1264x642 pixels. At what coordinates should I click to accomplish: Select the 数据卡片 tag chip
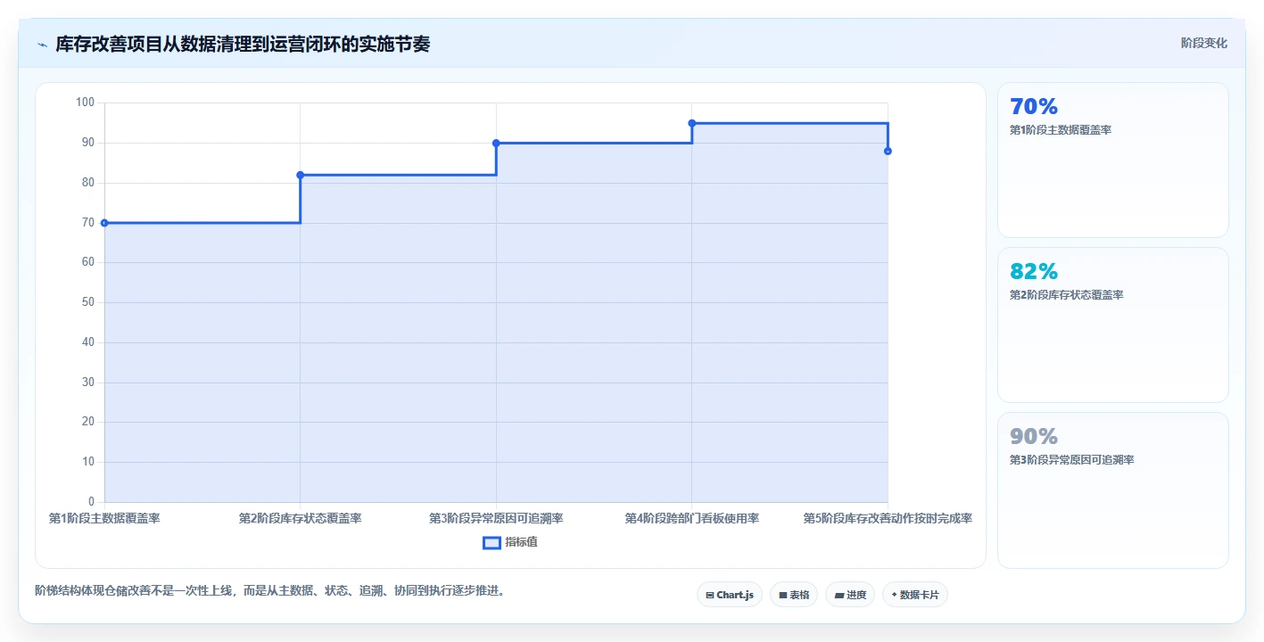[914, 595]
